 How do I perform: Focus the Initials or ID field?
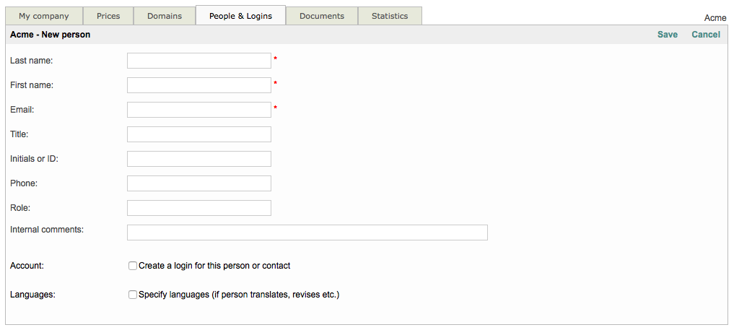coord(199,159)
